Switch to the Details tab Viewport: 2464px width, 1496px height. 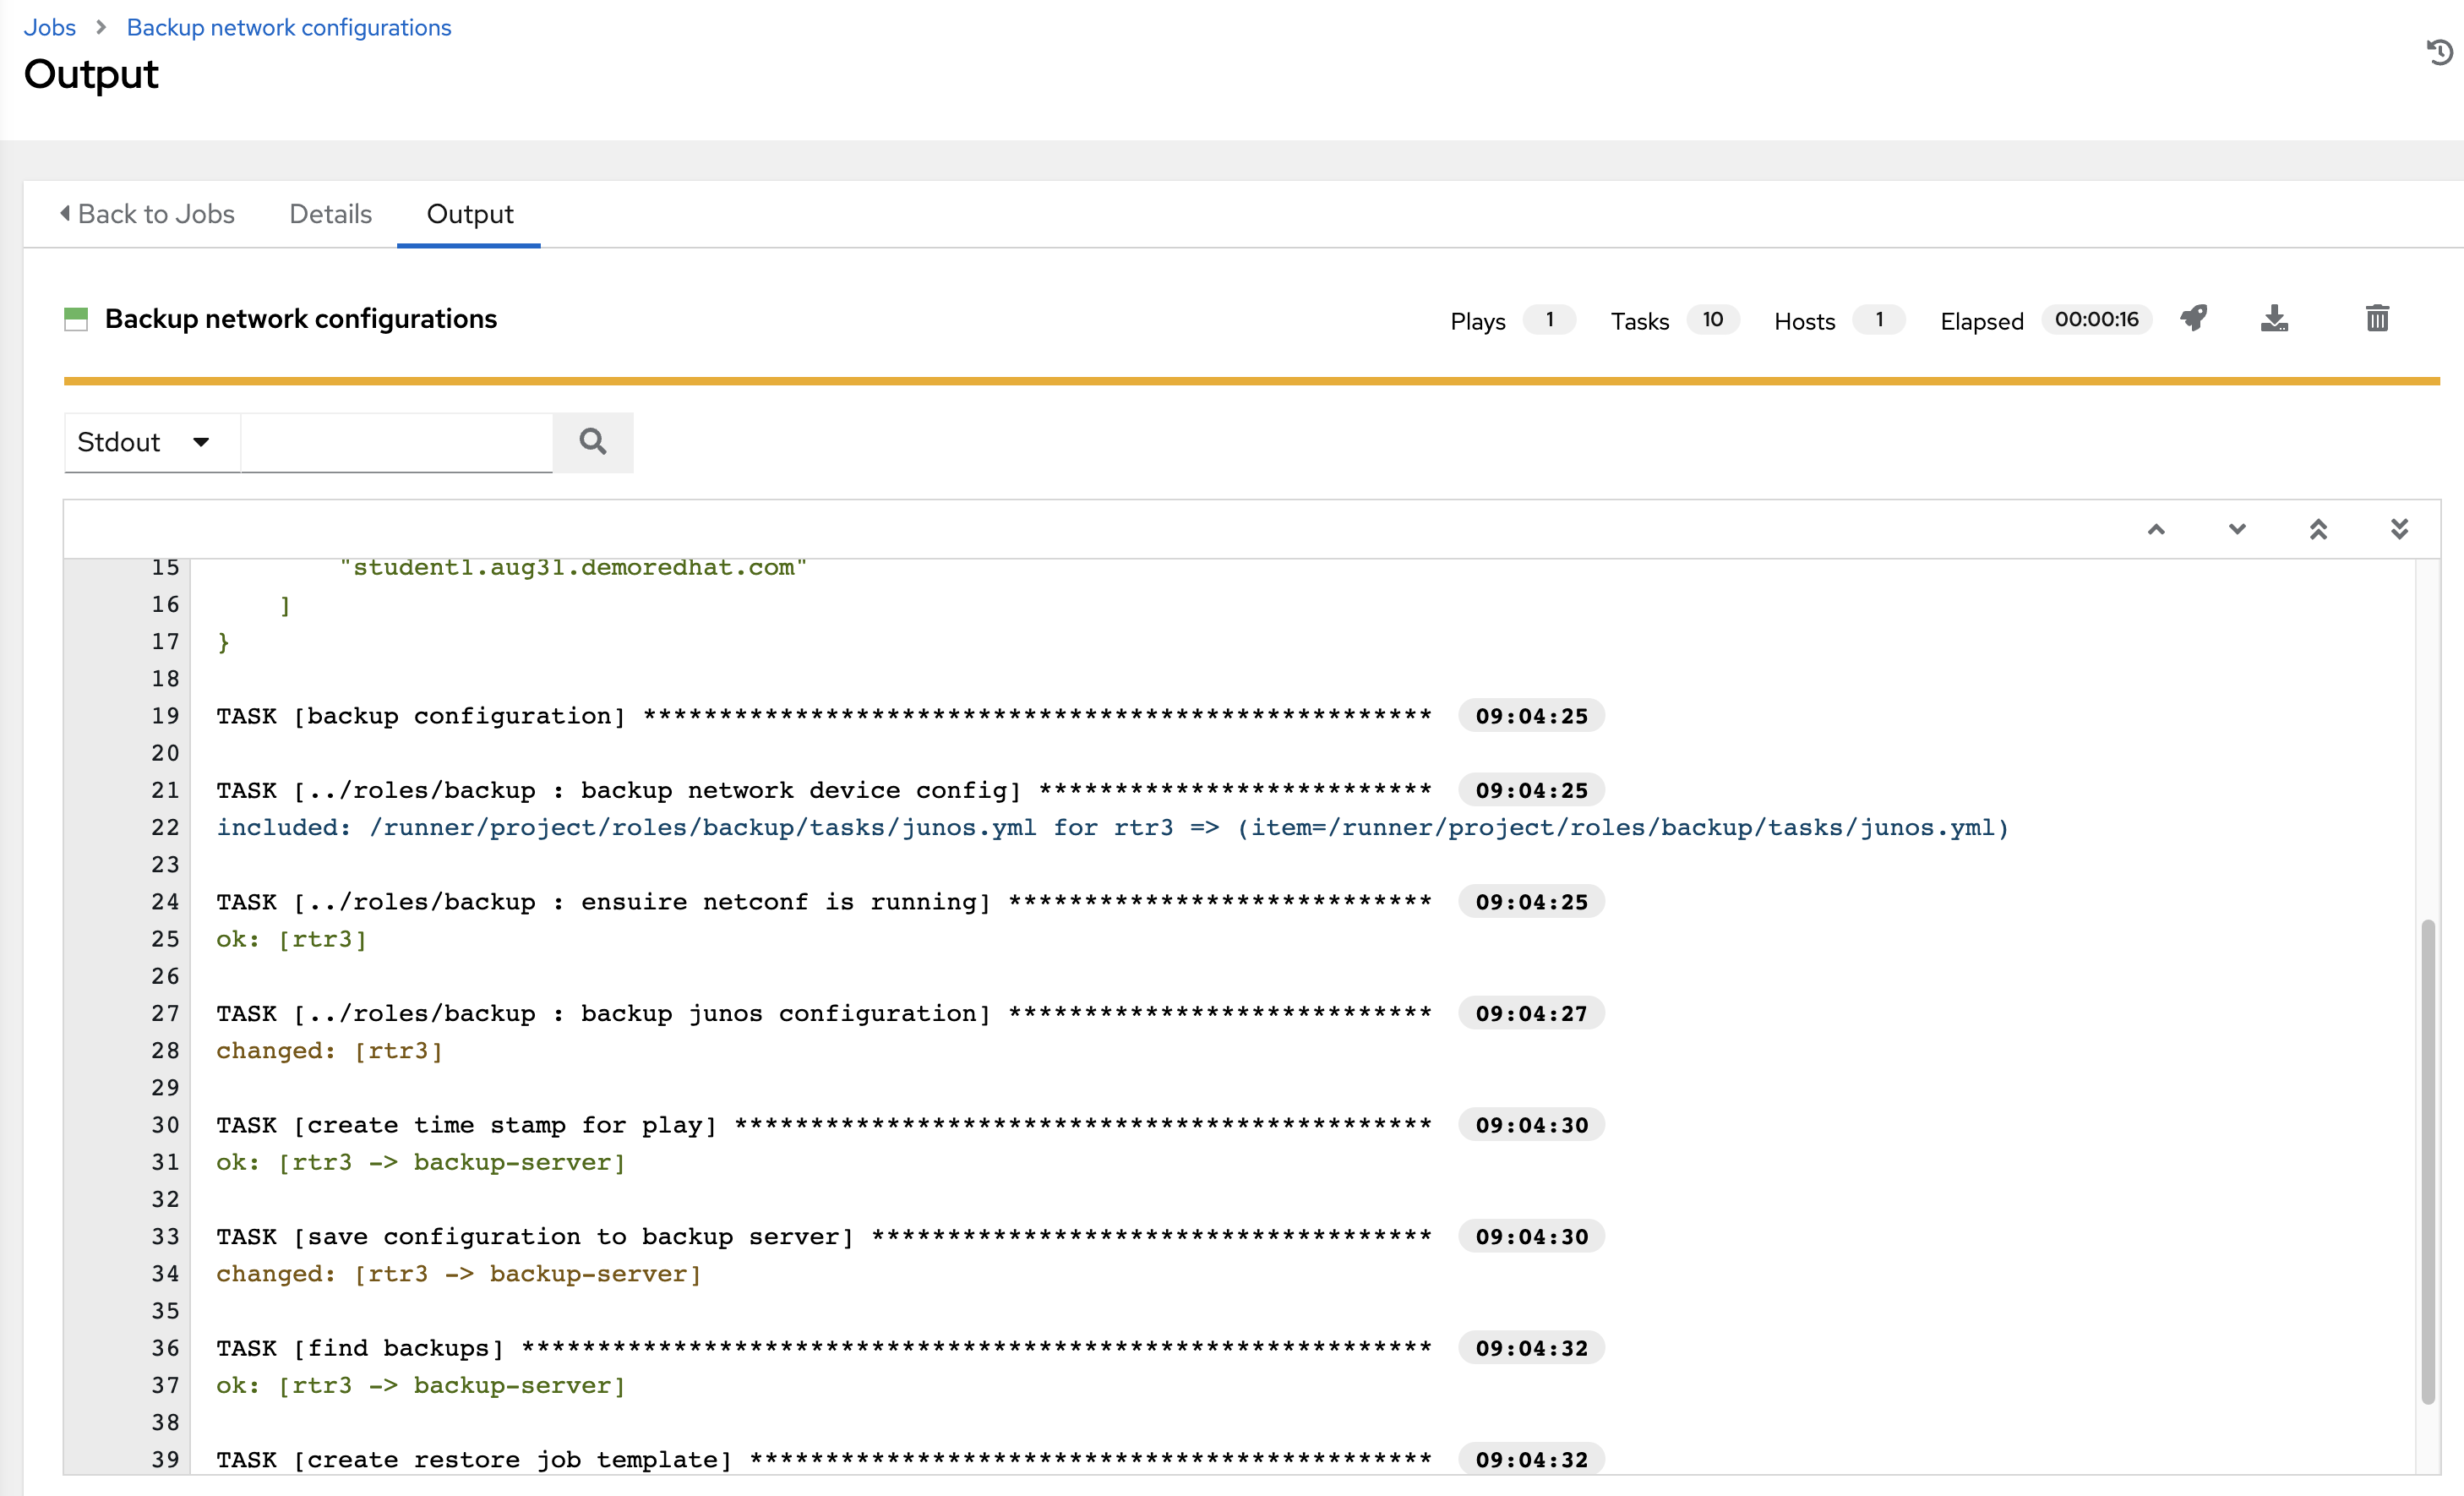[x=331, y=213]
